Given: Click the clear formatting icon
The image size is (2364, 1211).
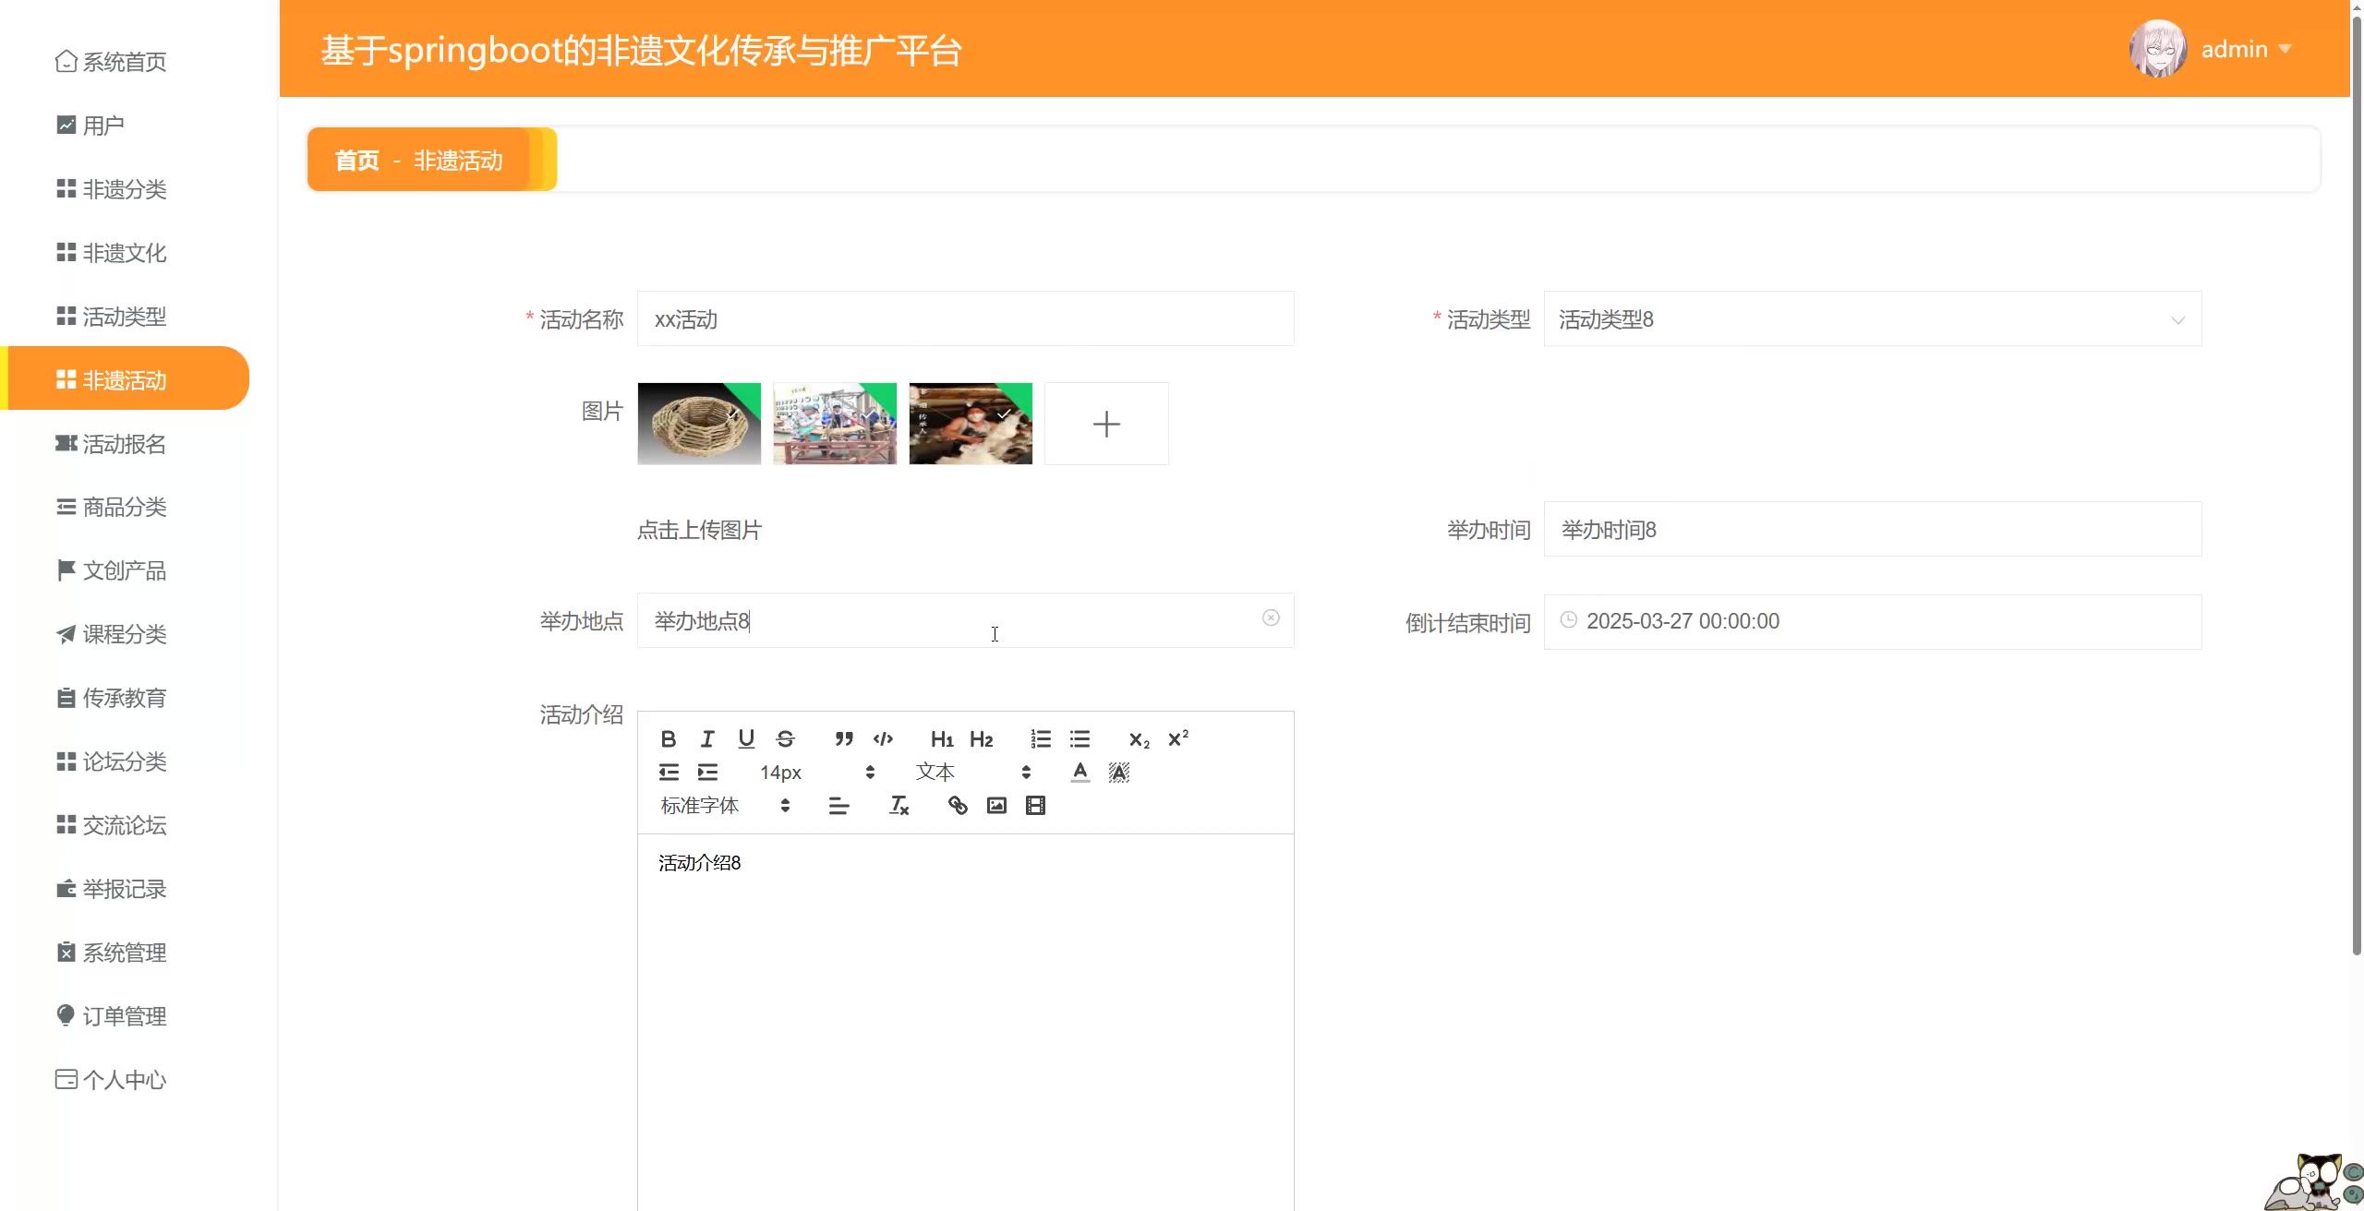Looking at the screenshot, I should point(899,806).
